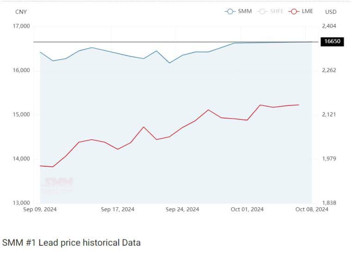Select the Sep 17, 2024 date label
Image resolution: width=355 pixels, height=254 pixels.
click(x=118, y=209)
